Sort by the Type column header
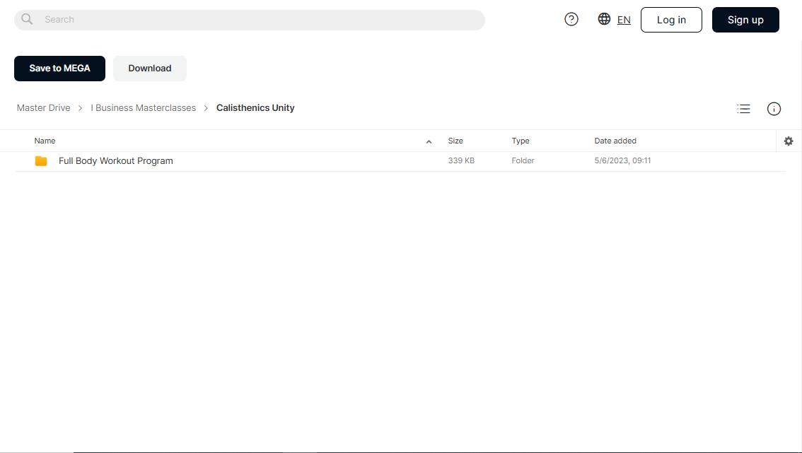This screenshot has width=802, height=453. (x=521, y=141)
